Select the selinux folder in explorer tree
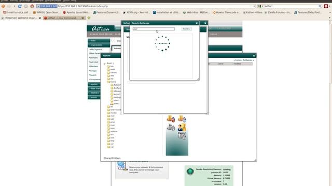 [x=112, y=131]
